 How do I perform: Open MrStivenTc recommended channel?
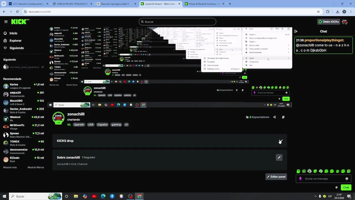23,127
